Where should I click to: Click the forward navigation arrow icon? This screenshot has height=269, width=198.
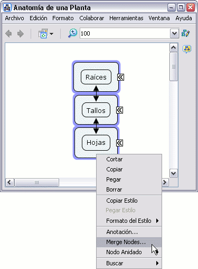21,33
